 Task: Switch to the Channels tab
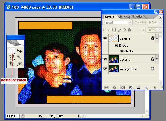124,17
